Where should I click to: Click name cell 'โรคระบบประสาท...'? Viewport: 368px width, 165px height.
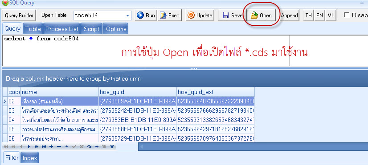click(x=60, y=138)
